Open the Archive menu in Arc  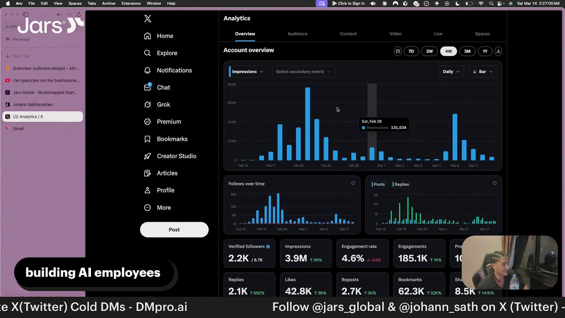[x=109, y=4]
